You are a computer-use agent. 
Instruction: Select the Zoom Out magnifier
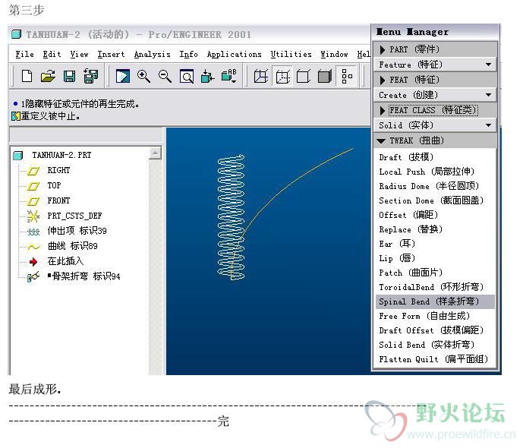[165, 77]
